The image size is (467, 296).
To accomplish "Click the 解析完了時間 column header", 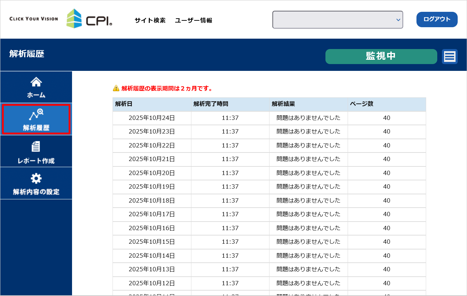I will pos(211,104).
